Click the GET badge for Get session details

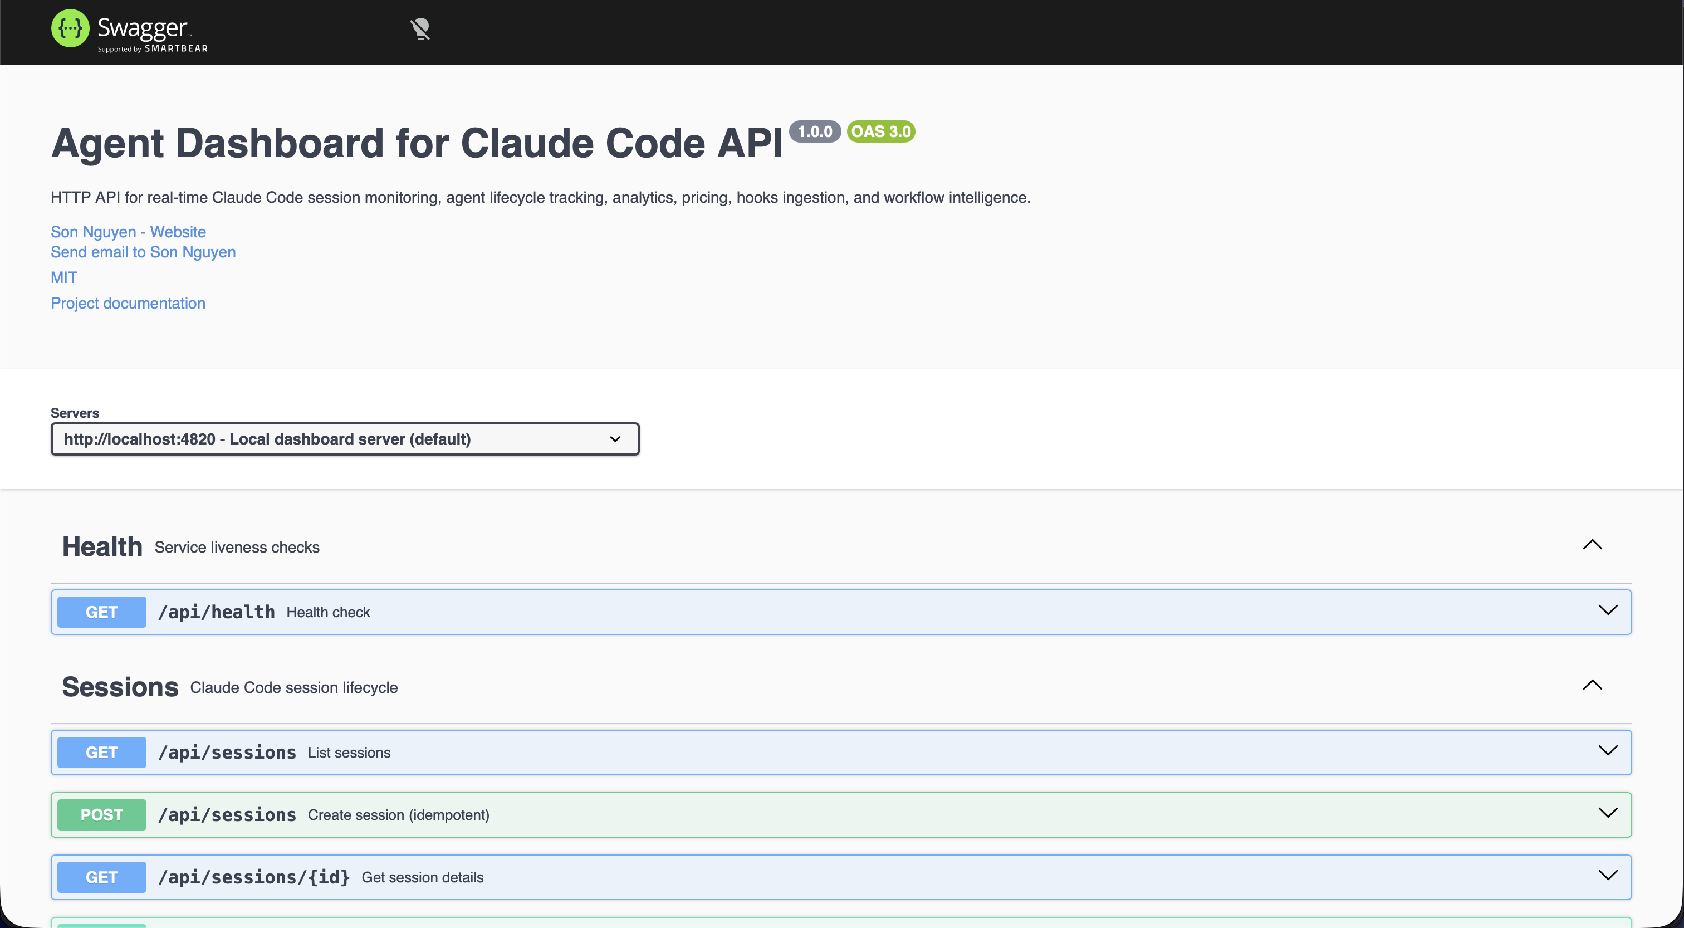click(102, 877)
